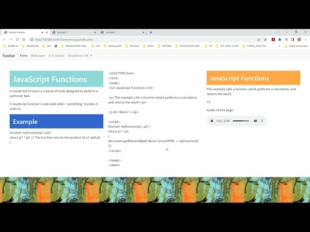Open the ADOBE AI bookmark folder

coord(11,46)
